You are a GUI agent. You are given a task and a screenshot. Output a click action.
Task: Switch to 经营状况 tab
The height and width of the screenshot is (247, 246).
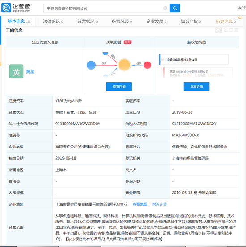coord(87,21)
